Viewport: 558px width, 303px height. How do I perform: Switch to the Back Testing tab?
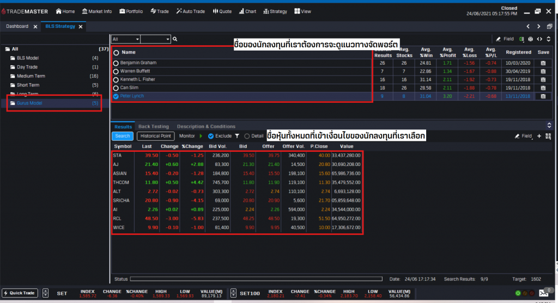pos(153,126)
